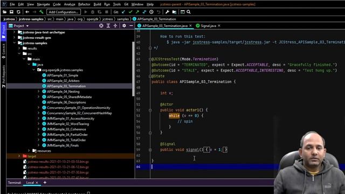Screen dimensions: 345x194
Task: Add new terminal tab with plus icon
Action: click(45, 182)
